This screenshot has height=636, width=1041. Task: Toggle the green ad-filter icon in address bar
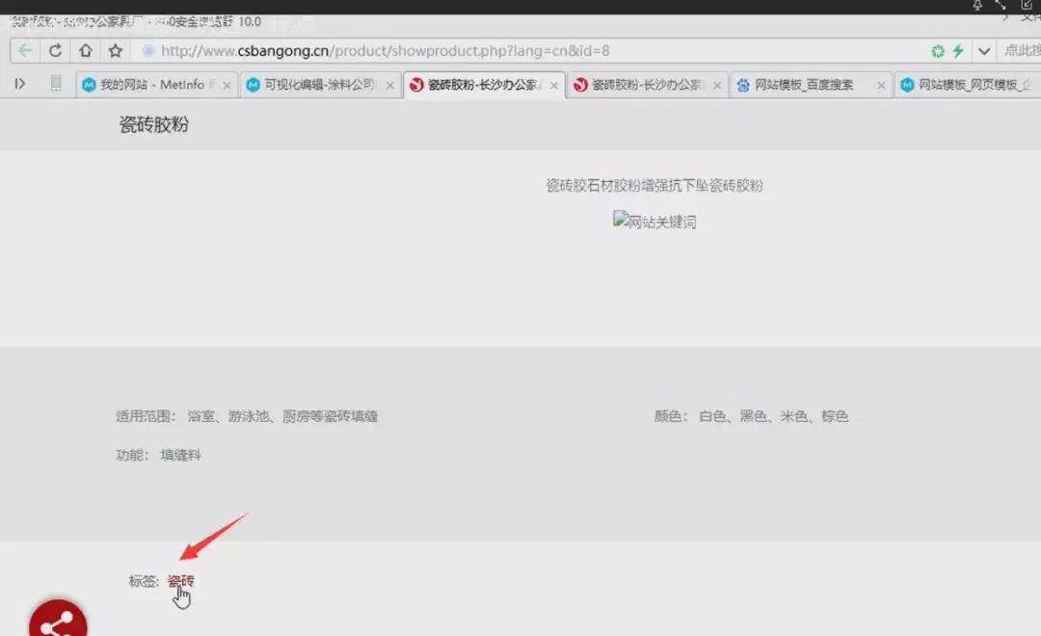[x=936, y=50]
